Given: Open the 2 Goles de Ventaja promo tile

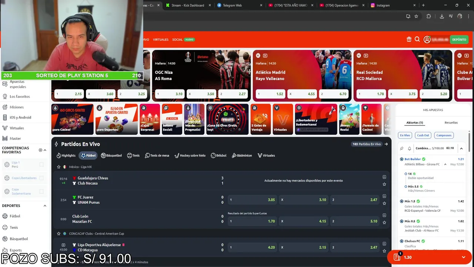Looking at the screenshot, I should pyautogui.click(x=261, y=119).
